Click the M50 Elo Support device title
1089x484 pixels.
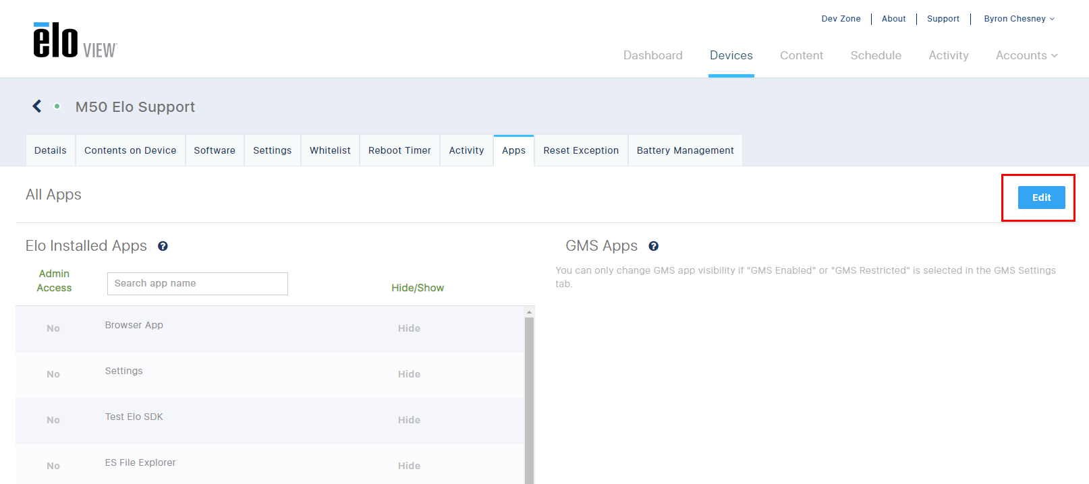coord(135,107)
